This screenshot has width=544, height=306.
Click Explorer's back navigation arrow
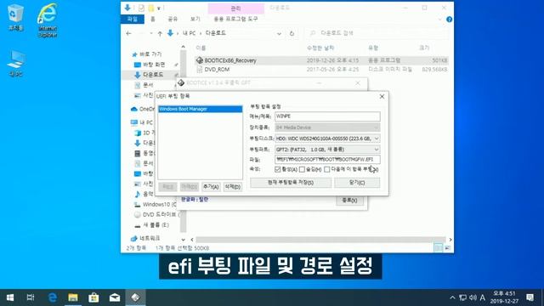click(128, 33)
